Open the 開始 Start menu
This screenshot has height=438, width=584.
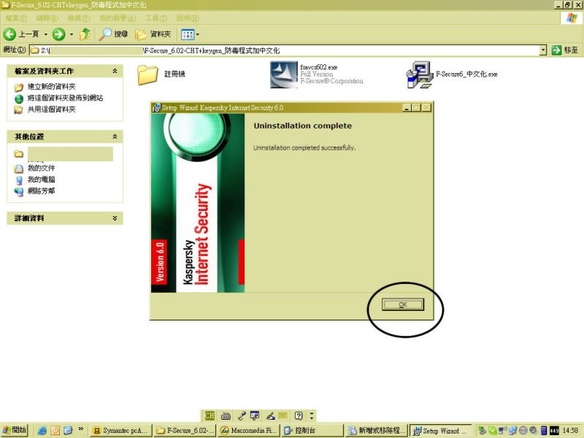click(15, 430)
